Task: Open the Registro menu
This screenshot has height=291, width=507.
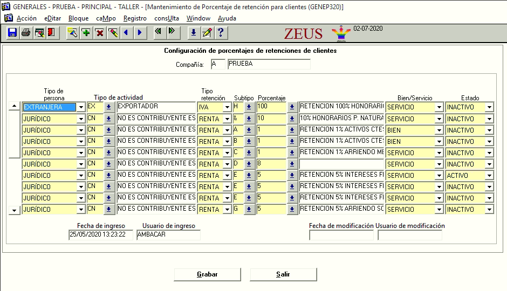Action: 135,18
